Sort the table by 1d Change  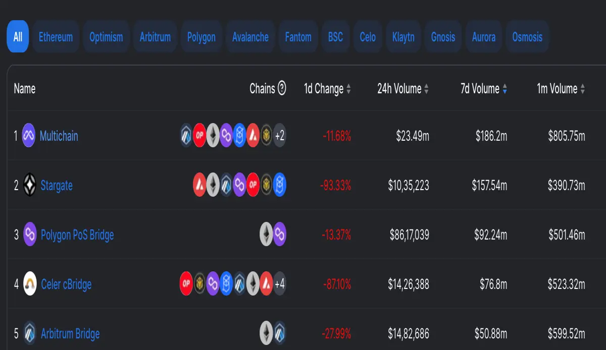(327, 89)
